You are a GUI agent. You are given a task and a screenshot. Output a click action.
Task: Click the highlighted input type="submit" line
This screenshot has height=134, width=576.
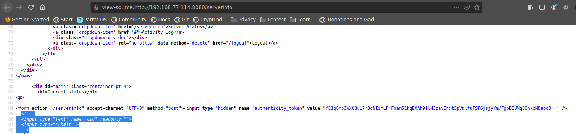click(x=50, y=125)
